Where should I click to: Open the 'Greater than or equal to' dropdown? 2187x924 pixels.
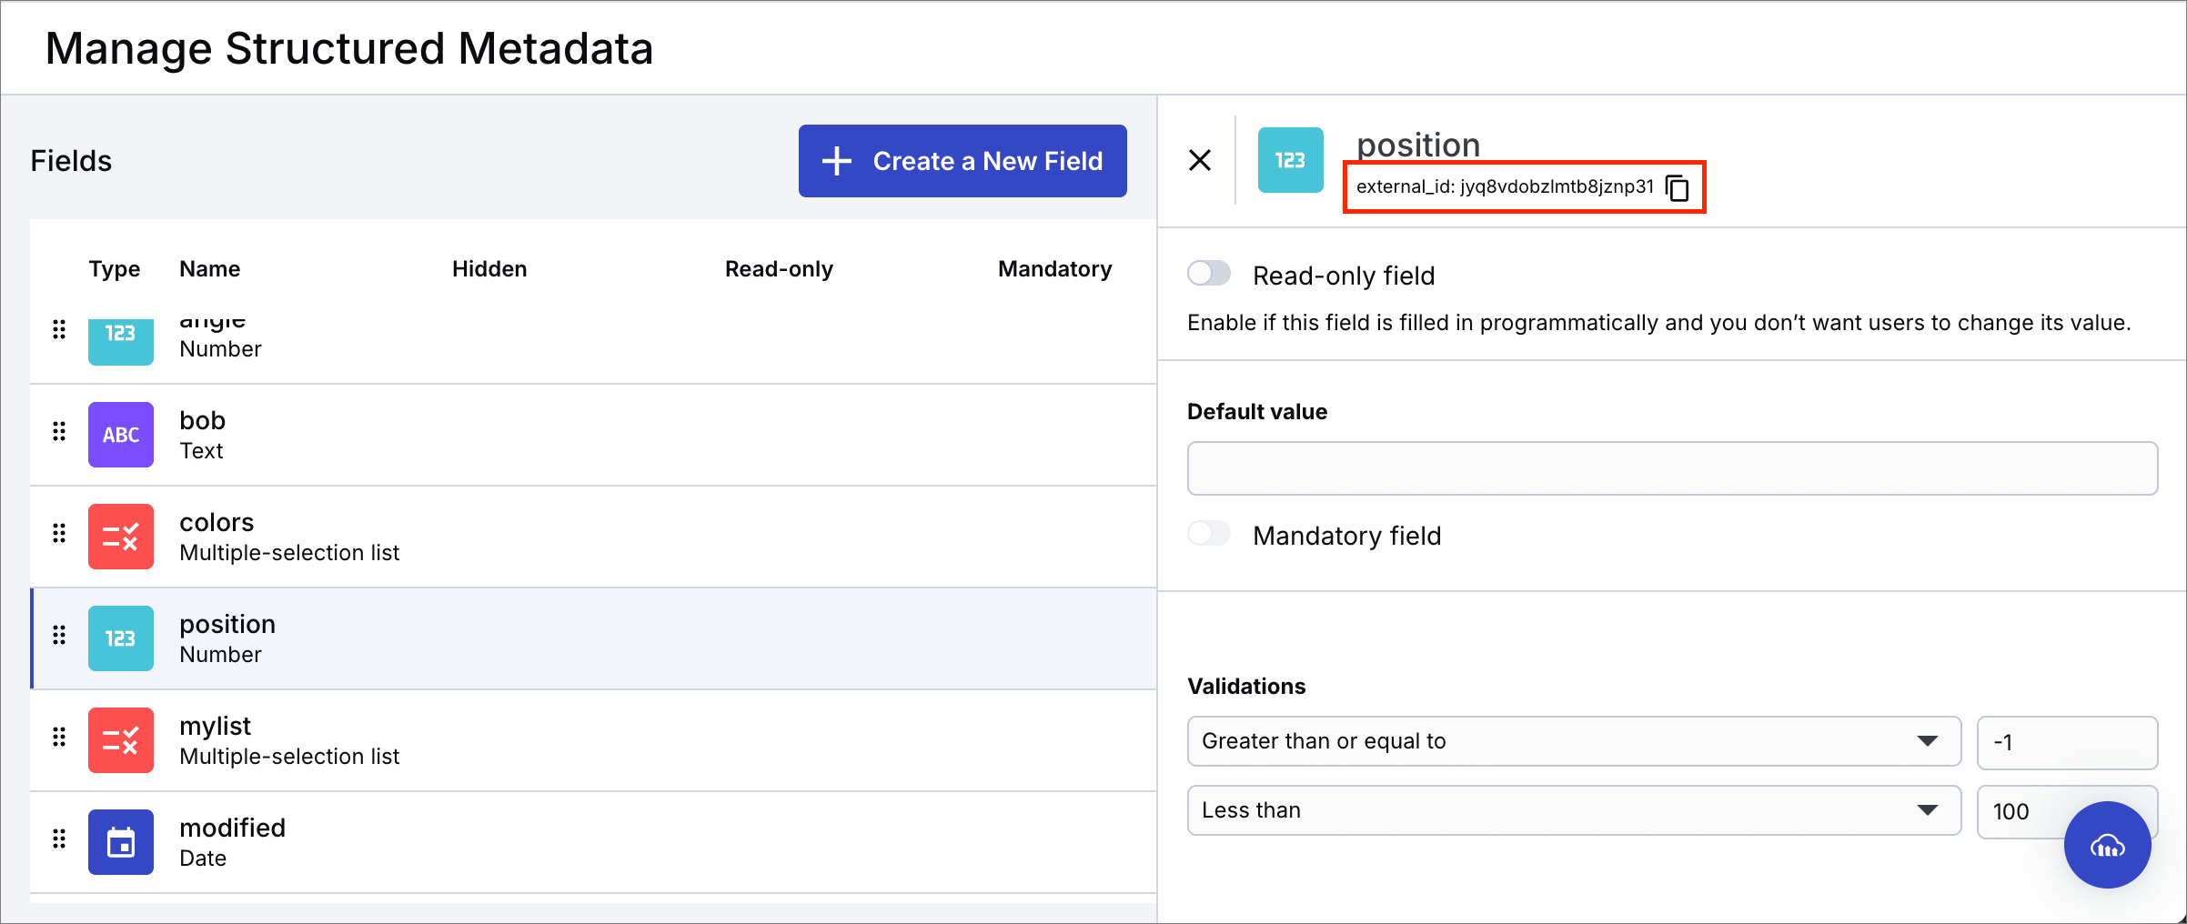point(1573,741)
